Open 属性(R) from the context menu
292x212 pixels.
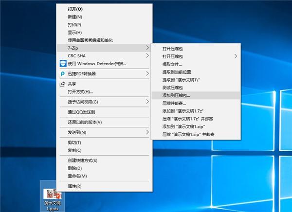104,186
